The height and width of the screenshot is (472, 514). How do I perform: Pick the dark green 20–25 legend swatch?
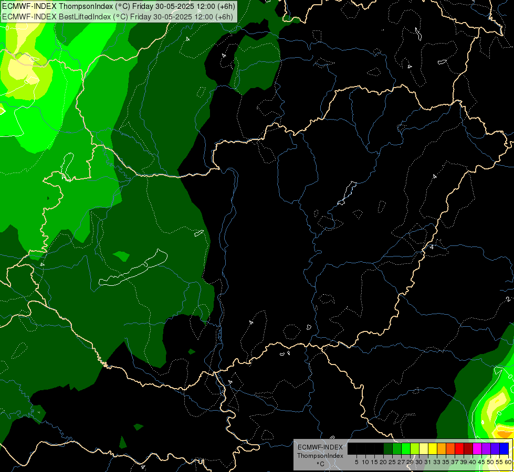pos(388,448)
